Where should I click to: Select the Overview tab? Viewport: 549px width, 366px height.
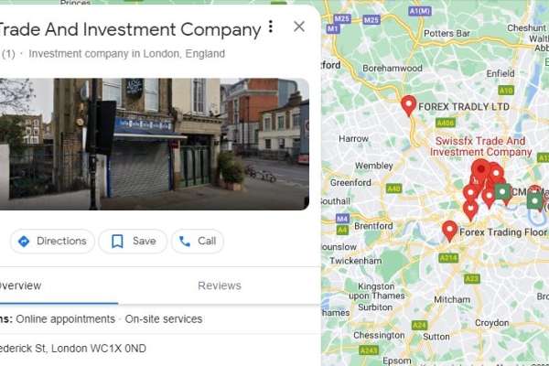coord(20,285)
